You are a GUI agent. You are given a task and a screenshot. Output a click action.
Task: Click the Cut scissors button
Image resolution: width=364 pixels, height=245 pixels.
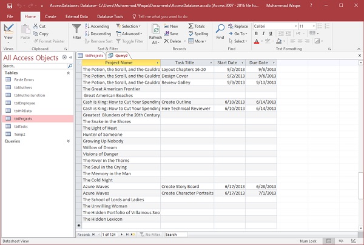(x=39, y=27)
